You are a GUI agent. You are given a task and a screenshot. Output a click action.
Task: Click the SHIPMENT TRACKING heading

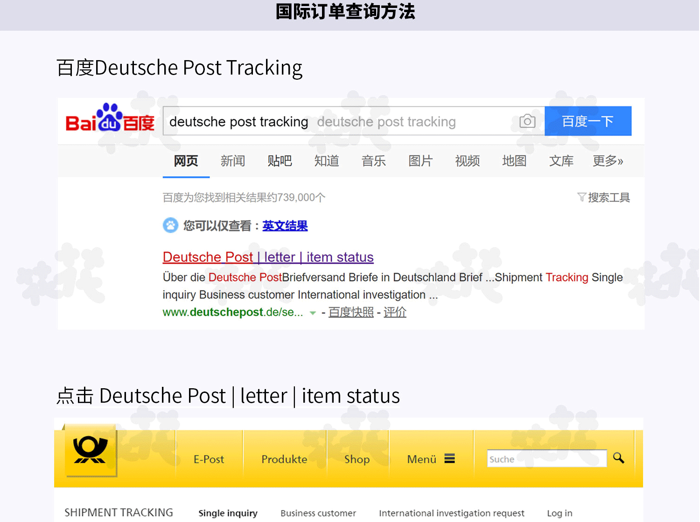pyautogui.click(x=119, y=513)
